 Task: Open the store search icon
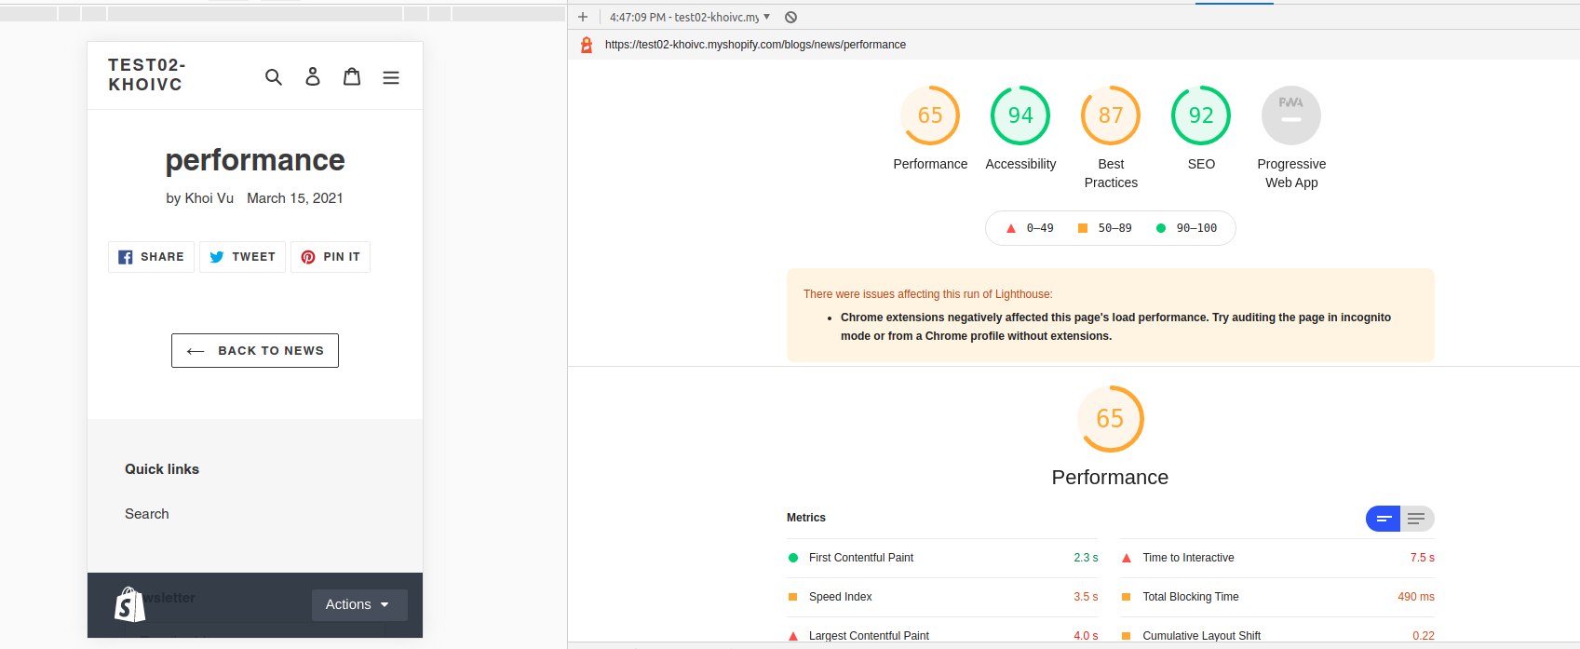point(273,77)
